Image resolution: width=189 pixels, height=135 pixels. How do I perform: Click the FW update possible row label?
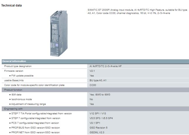(x=21, y=76)
